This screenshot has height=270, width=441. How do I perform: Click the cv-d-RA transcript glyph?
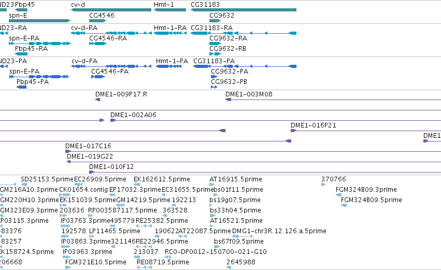pyautogui.click(x=111, y=33)
